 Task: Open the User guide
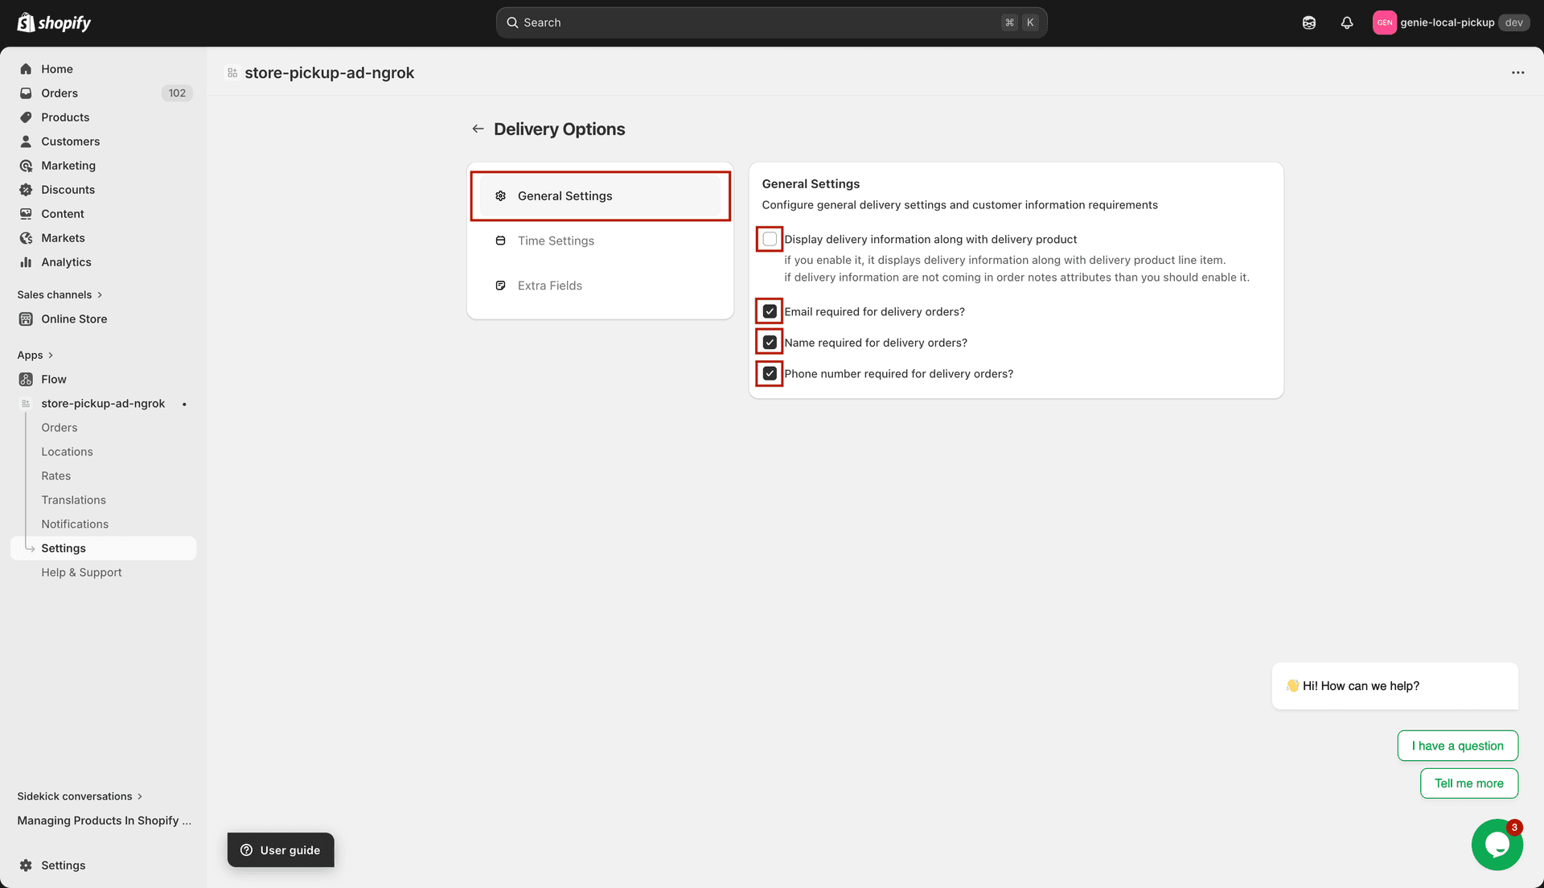(280, 849)
